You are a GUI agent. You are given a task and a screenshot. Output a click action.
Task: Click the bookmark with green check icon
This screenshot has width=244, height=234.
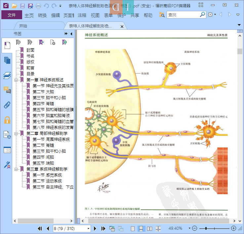(x=64, y=42)
